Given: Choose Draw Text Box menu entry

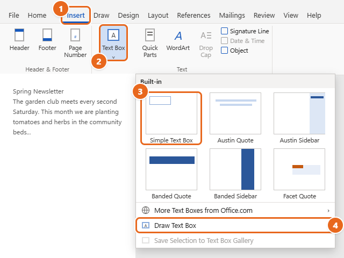Looking at the screenshot, I should 235,225.
